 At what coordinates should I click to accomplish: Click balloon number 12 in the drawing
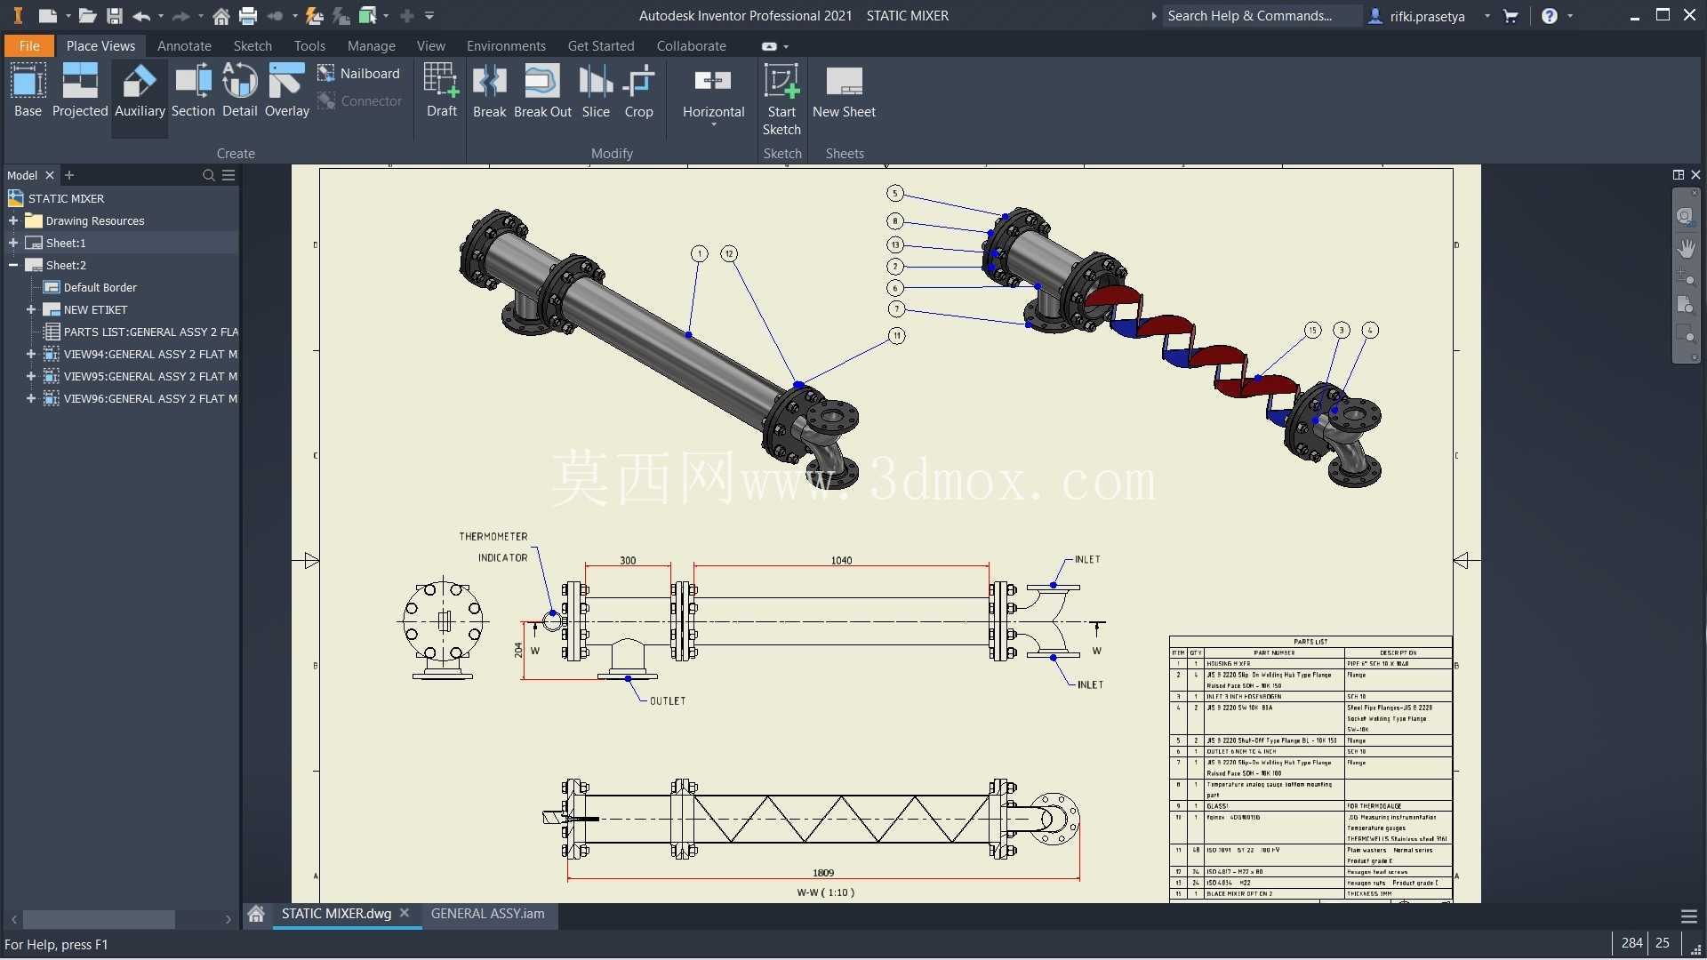tap(729, 254)
